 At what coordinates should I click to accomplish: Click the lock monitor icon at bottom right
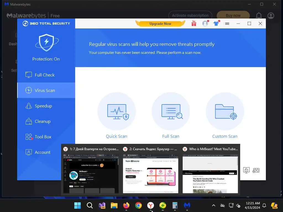pos(246,170)
